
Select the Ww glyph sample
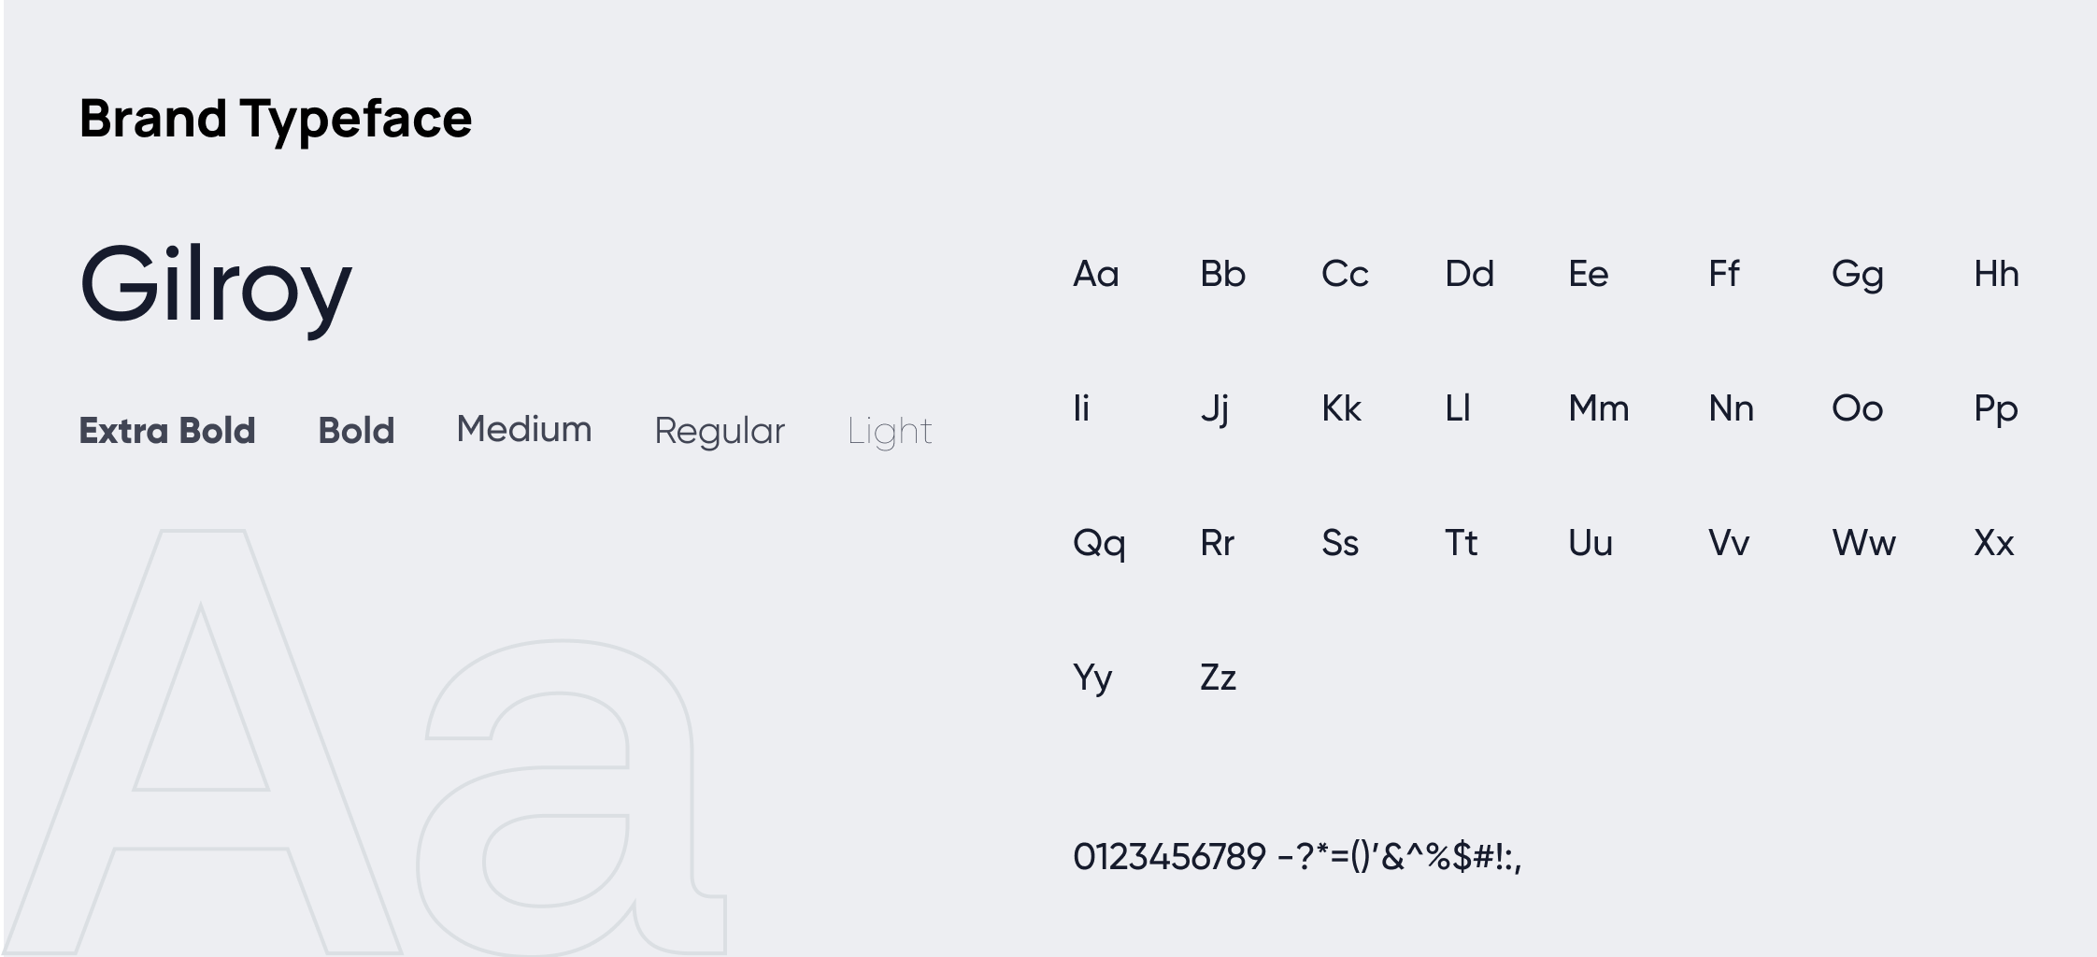[x=1864, y=543]
